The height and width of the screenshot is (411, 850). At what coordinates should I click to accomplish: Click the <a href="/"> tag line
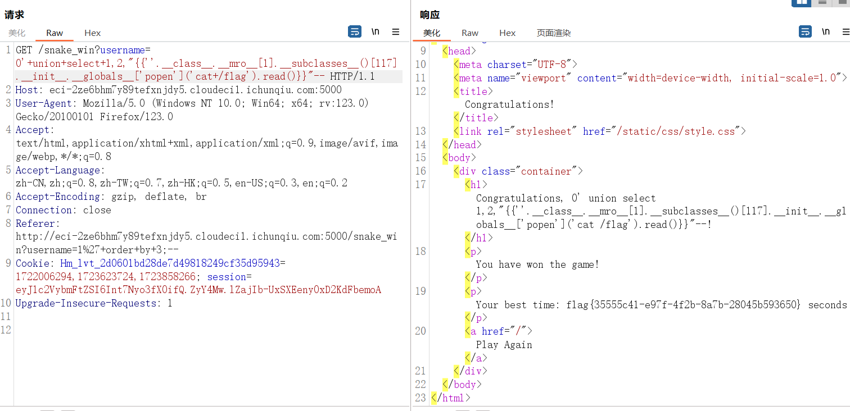tap(499, 331)
